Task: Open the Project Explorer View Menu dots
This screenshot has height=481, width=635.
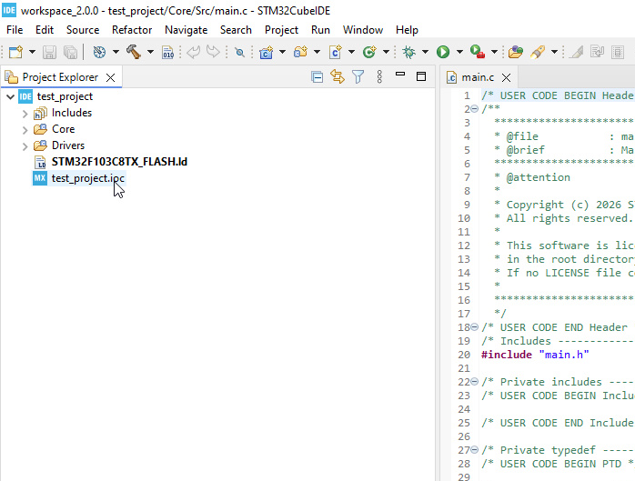Action: tap(379, 76)
